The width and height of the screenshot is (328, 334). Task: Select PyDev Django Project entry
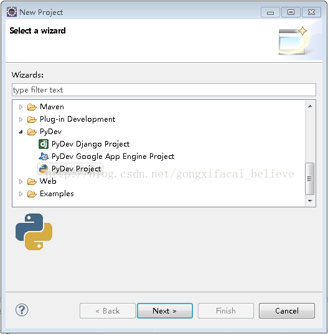coord(90,144)
